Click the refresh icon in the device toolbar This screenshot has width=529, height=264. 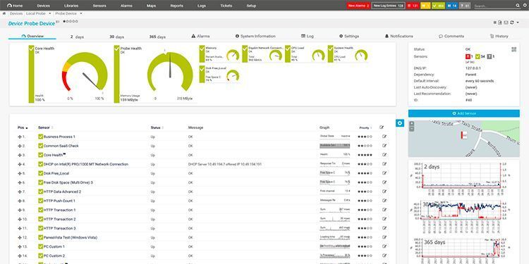click(x=512, y=23)
